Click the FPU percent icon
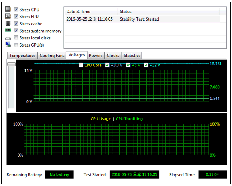 click(x=8, y=16)
